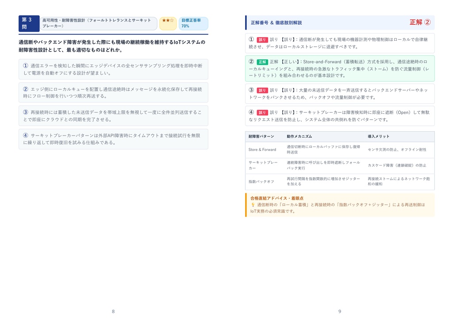Click the lightbulb icon in the advice box
The width and height of the screenshot is (453, 321).
[253, 205]
